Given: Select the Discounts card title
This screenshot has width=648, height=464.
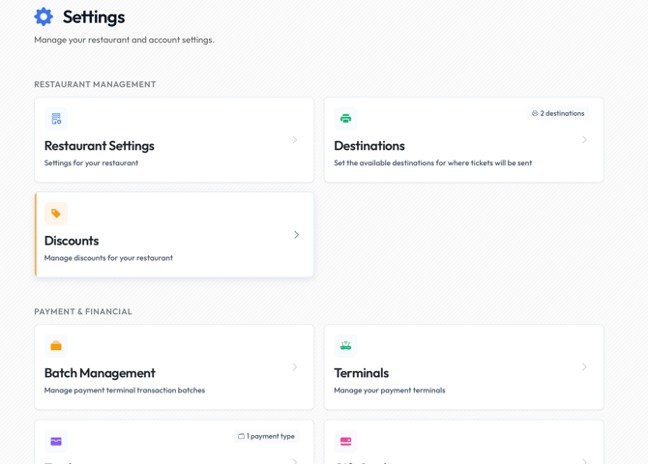Looking at the screenshot, I should tap(72, 241).
